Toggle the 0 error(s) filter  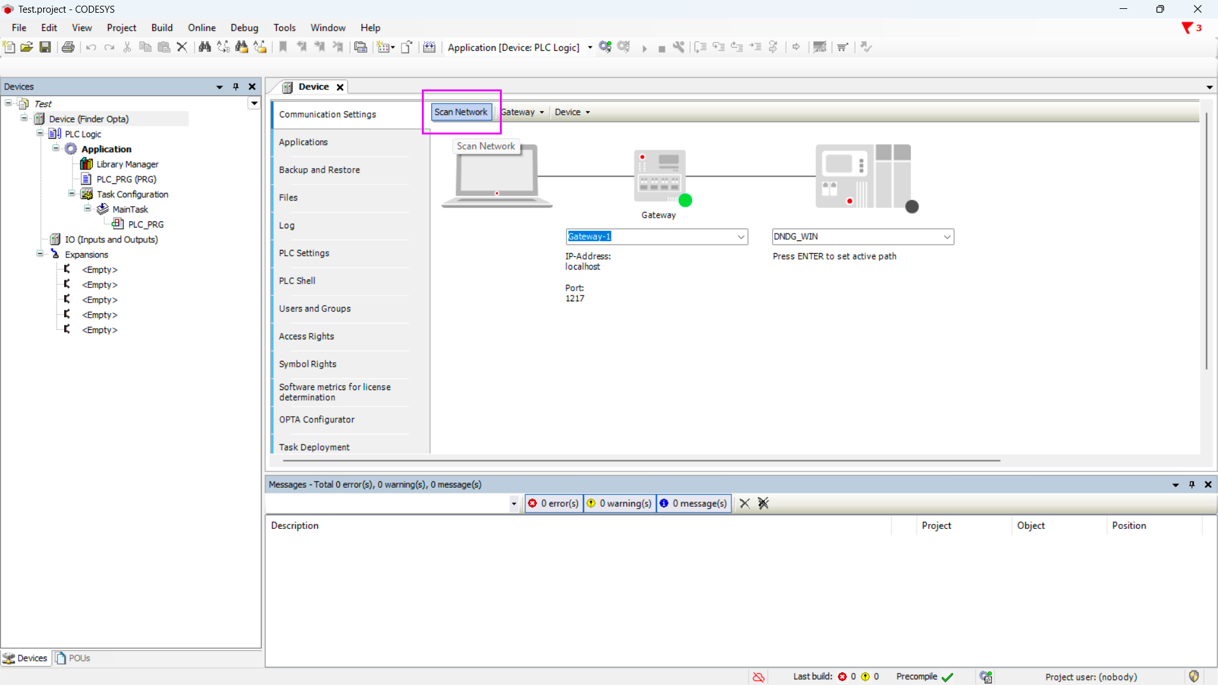[554, 503]
